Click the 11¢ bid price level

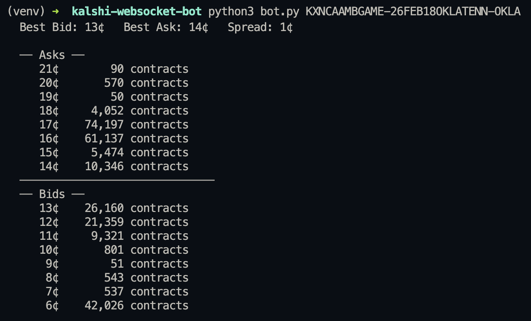click(49, 236)
